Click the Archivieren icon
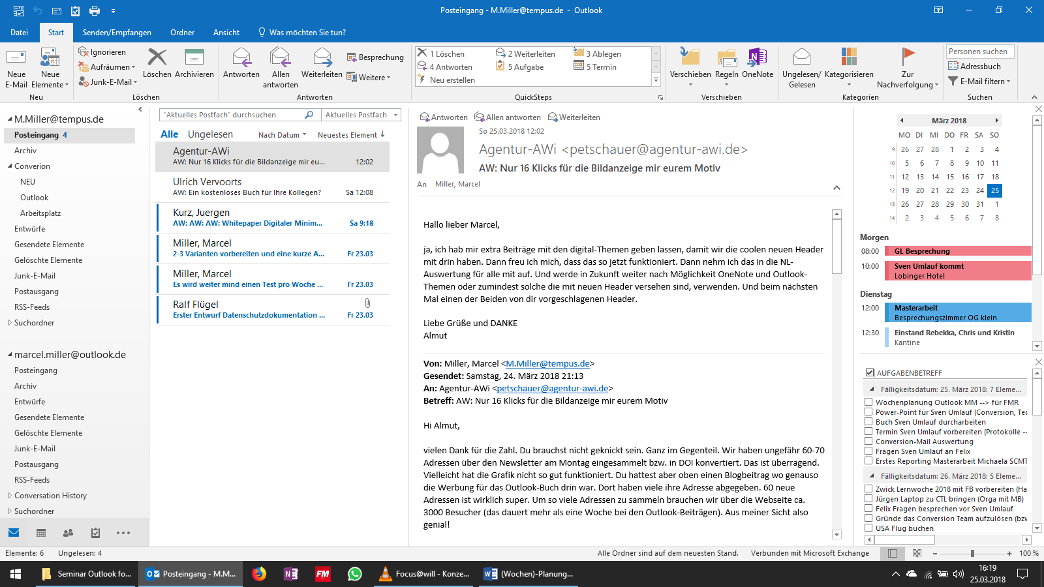The width and height of the screenshot is (1044, 587). 194,57
